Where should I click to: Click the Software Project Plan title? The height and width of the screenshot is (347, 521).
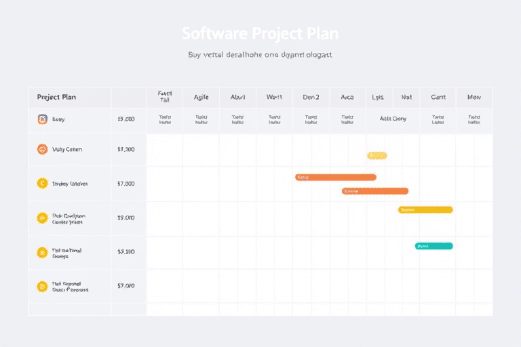coord(260,33)
